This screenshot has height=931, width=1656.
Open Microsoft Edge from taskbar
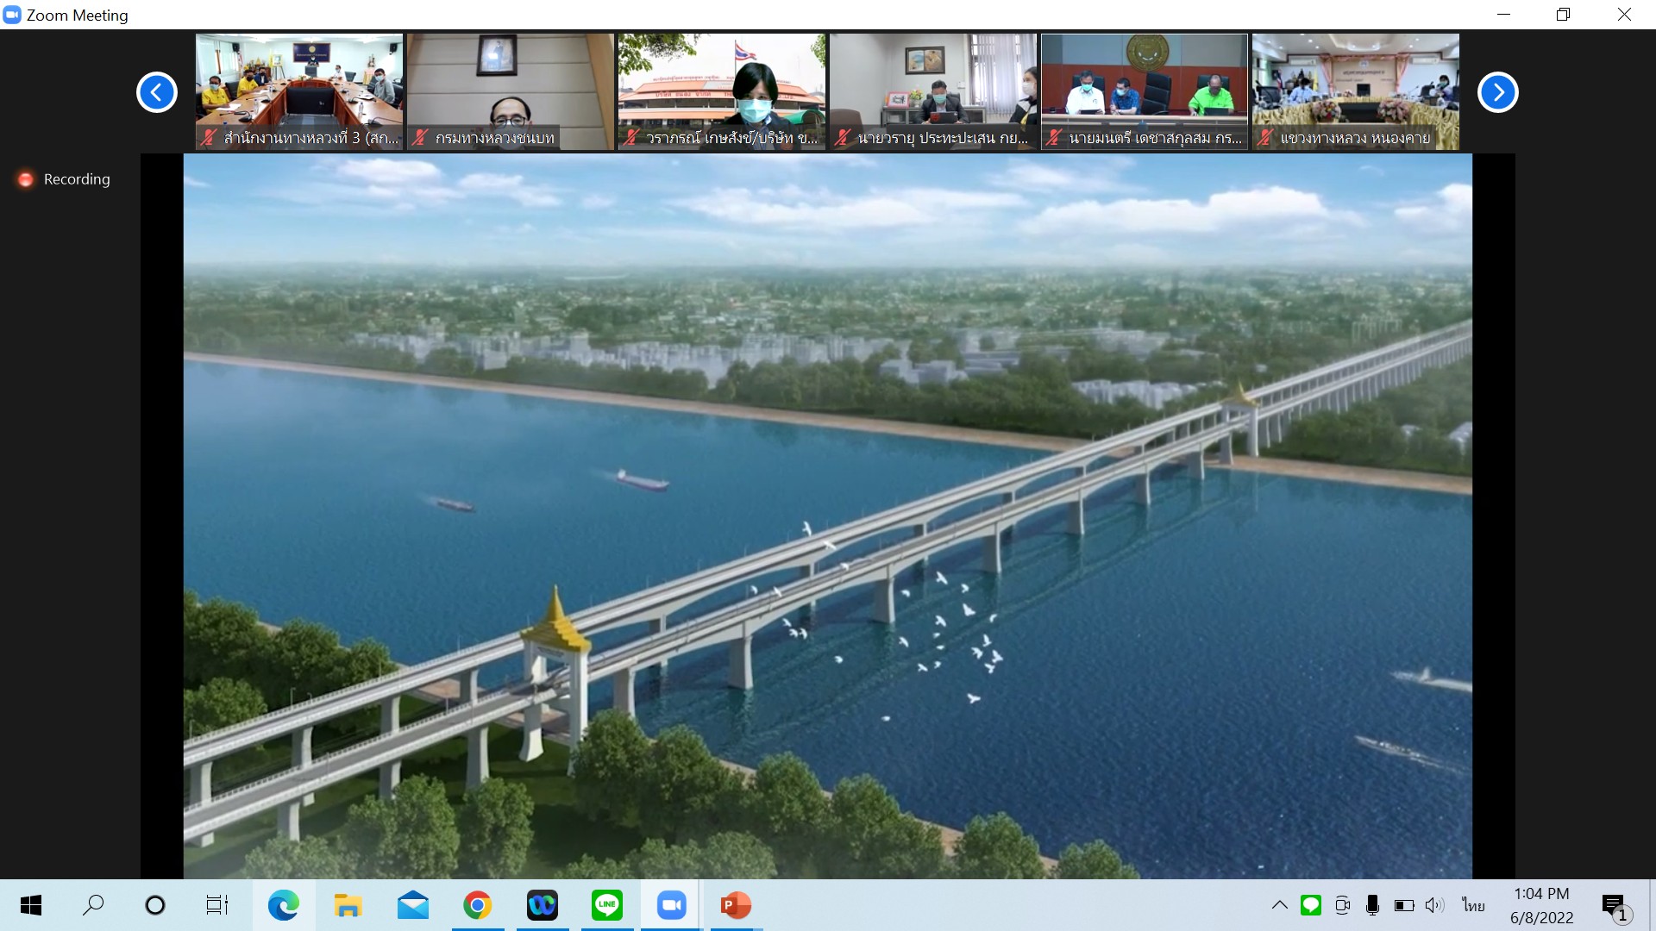click(283, 905)
